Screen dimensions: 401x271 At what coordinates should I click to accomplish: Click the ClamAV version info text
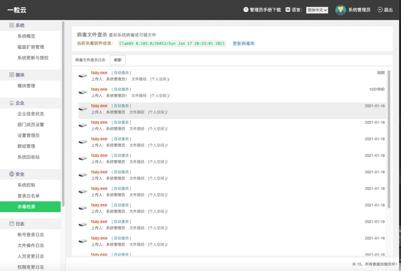(x=172, y=44)
